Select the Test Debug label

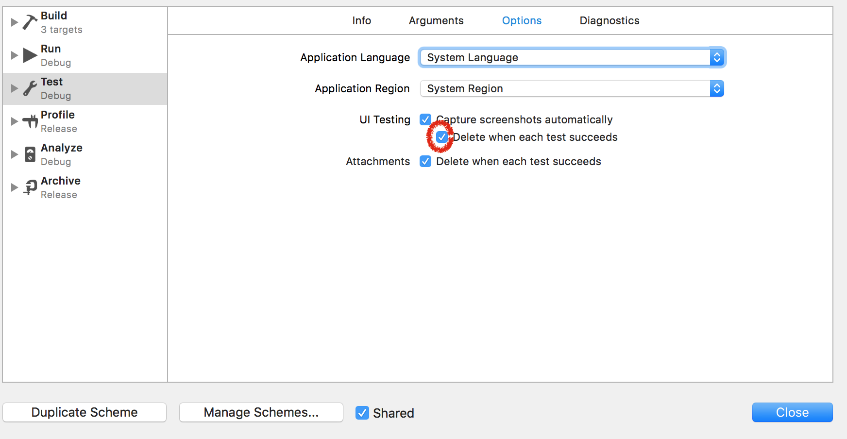click(56, 96)
